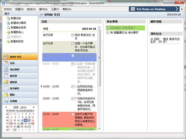Go to previous month in mini calendar
The height and width of the screenshot is (139, 186).
click(x=6, y=107)
